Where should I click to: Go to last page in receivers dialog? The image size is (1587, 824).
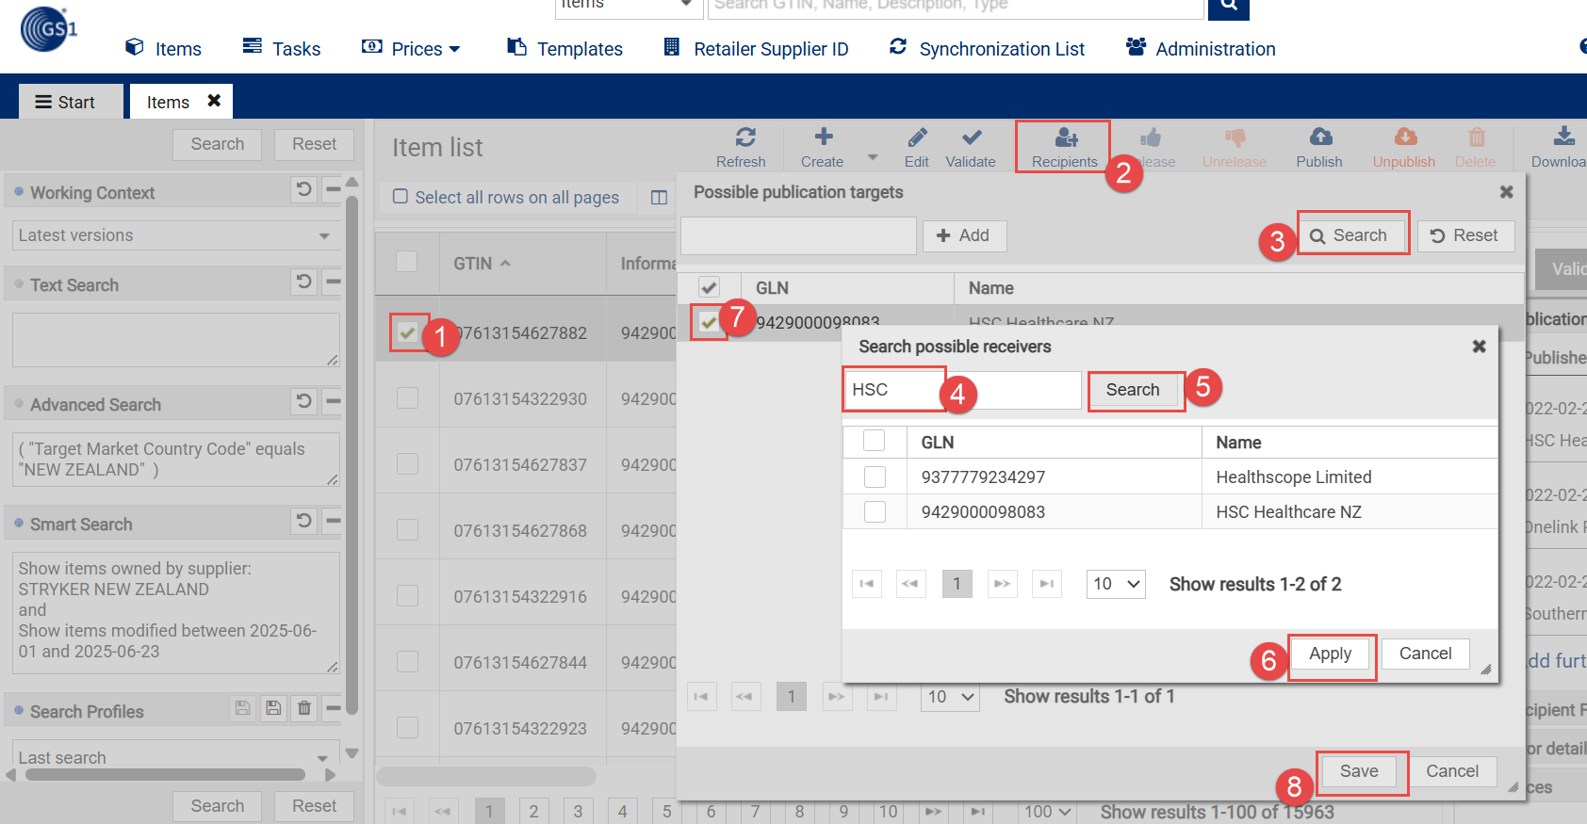1047,584
